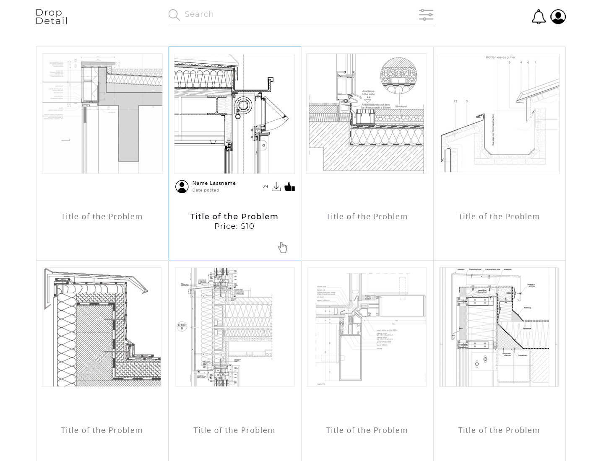Open bottom-left roof corner insulation drawing
Screen dimensions: 604x461
pos(102,327)
